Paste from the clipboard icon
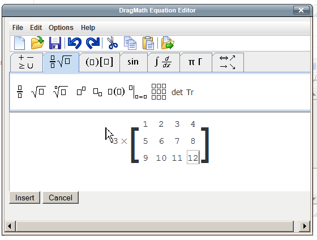 pos(148,43)
